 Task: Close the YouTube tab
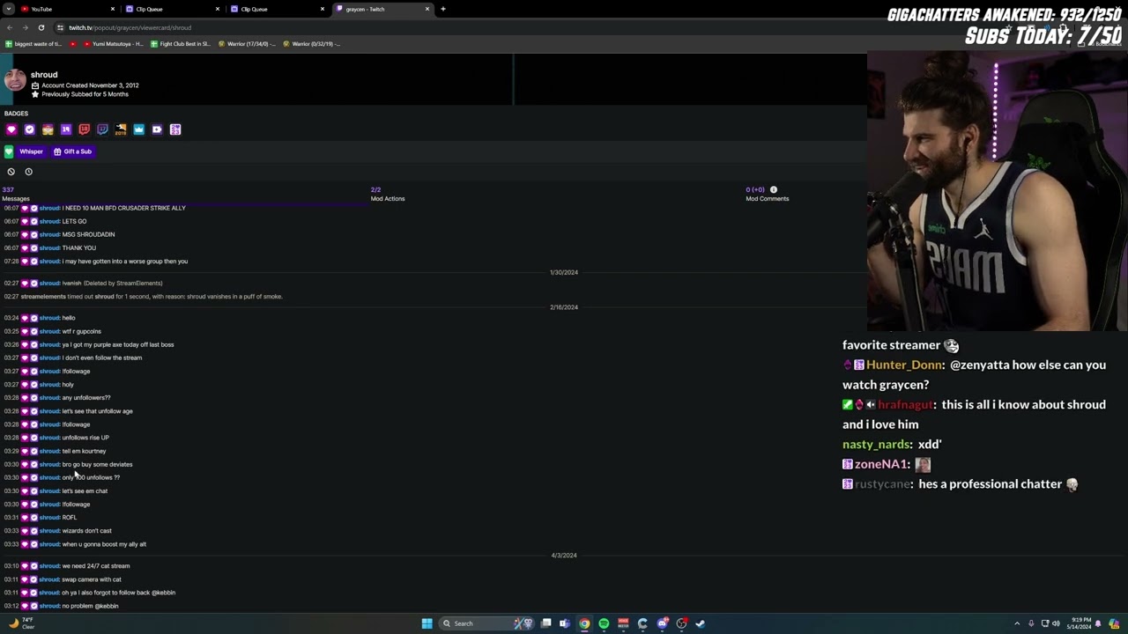[113, 9]
